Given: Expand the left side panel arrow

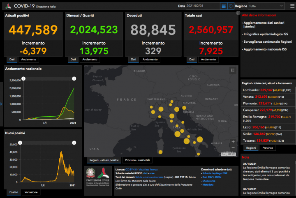Looking at the screenshot, I should coord(2,104).
